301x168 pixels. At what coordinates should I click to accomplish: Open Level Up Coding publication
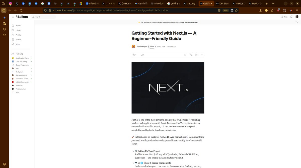(x=21, y=61)
